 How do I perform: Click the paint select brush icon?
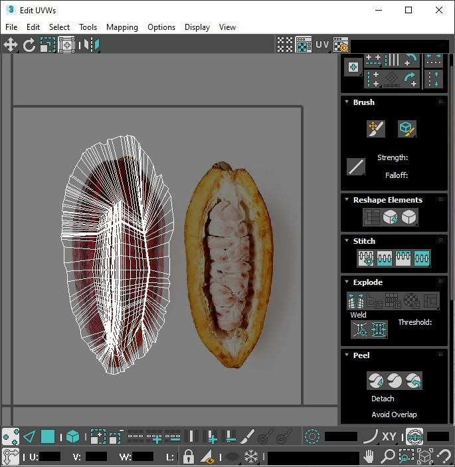point(247,437)
